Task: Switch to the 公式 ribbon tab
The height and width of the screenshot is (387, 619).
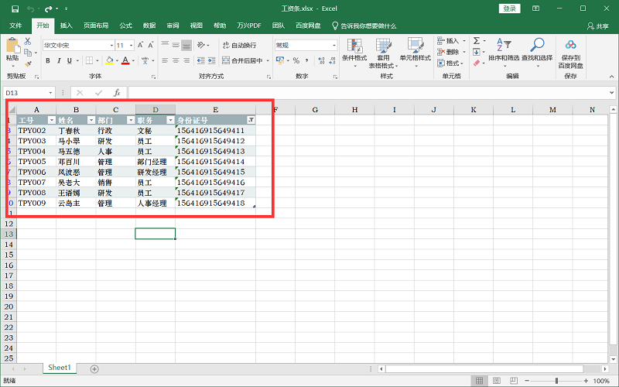Action: click(x=126, y=26)
